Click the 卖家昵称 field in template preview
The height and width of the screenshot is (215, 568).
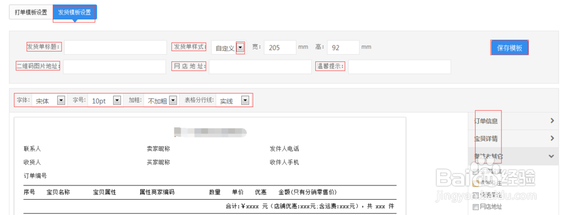coord(158,148)
